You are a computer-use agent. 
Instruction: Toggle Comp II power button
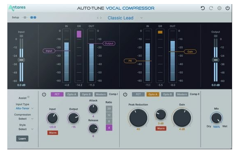click(x=125, y=95)
